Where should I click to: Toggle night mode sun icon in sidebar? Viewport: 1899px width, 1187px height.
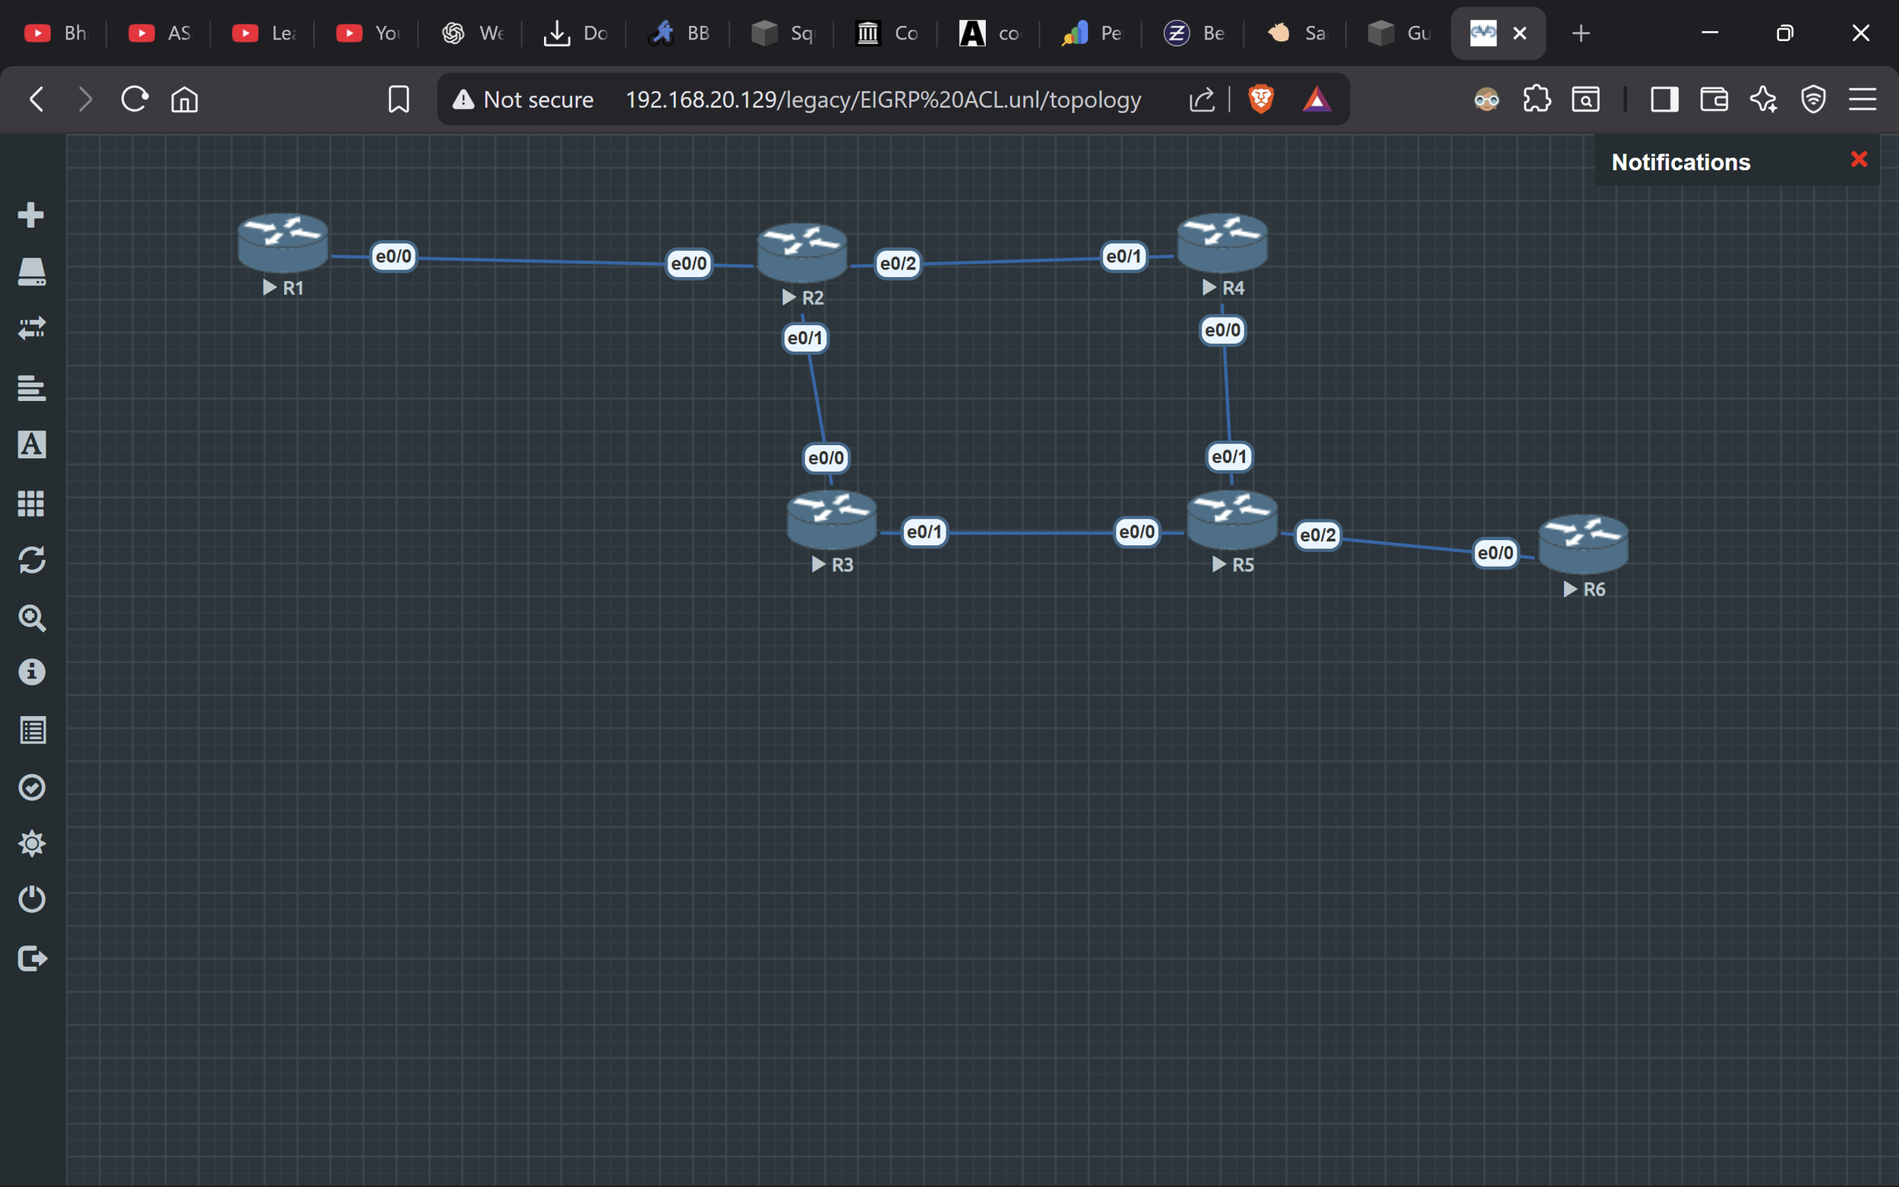tap(31, 844)
